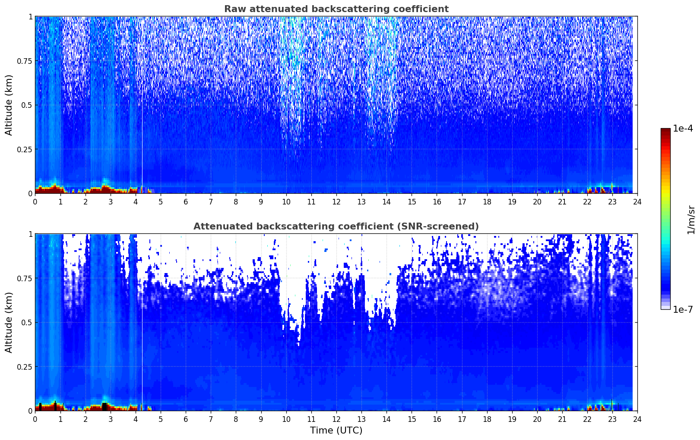Click altitude tick '0.75' on the SNR-screened plot
This screenshot has width=700, height=440.
tap(24, 278)
